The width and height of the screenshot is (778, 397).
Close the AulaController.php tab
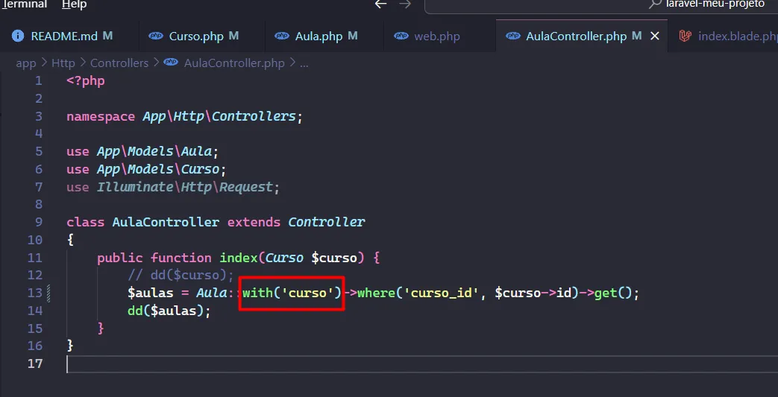point(655,36)
